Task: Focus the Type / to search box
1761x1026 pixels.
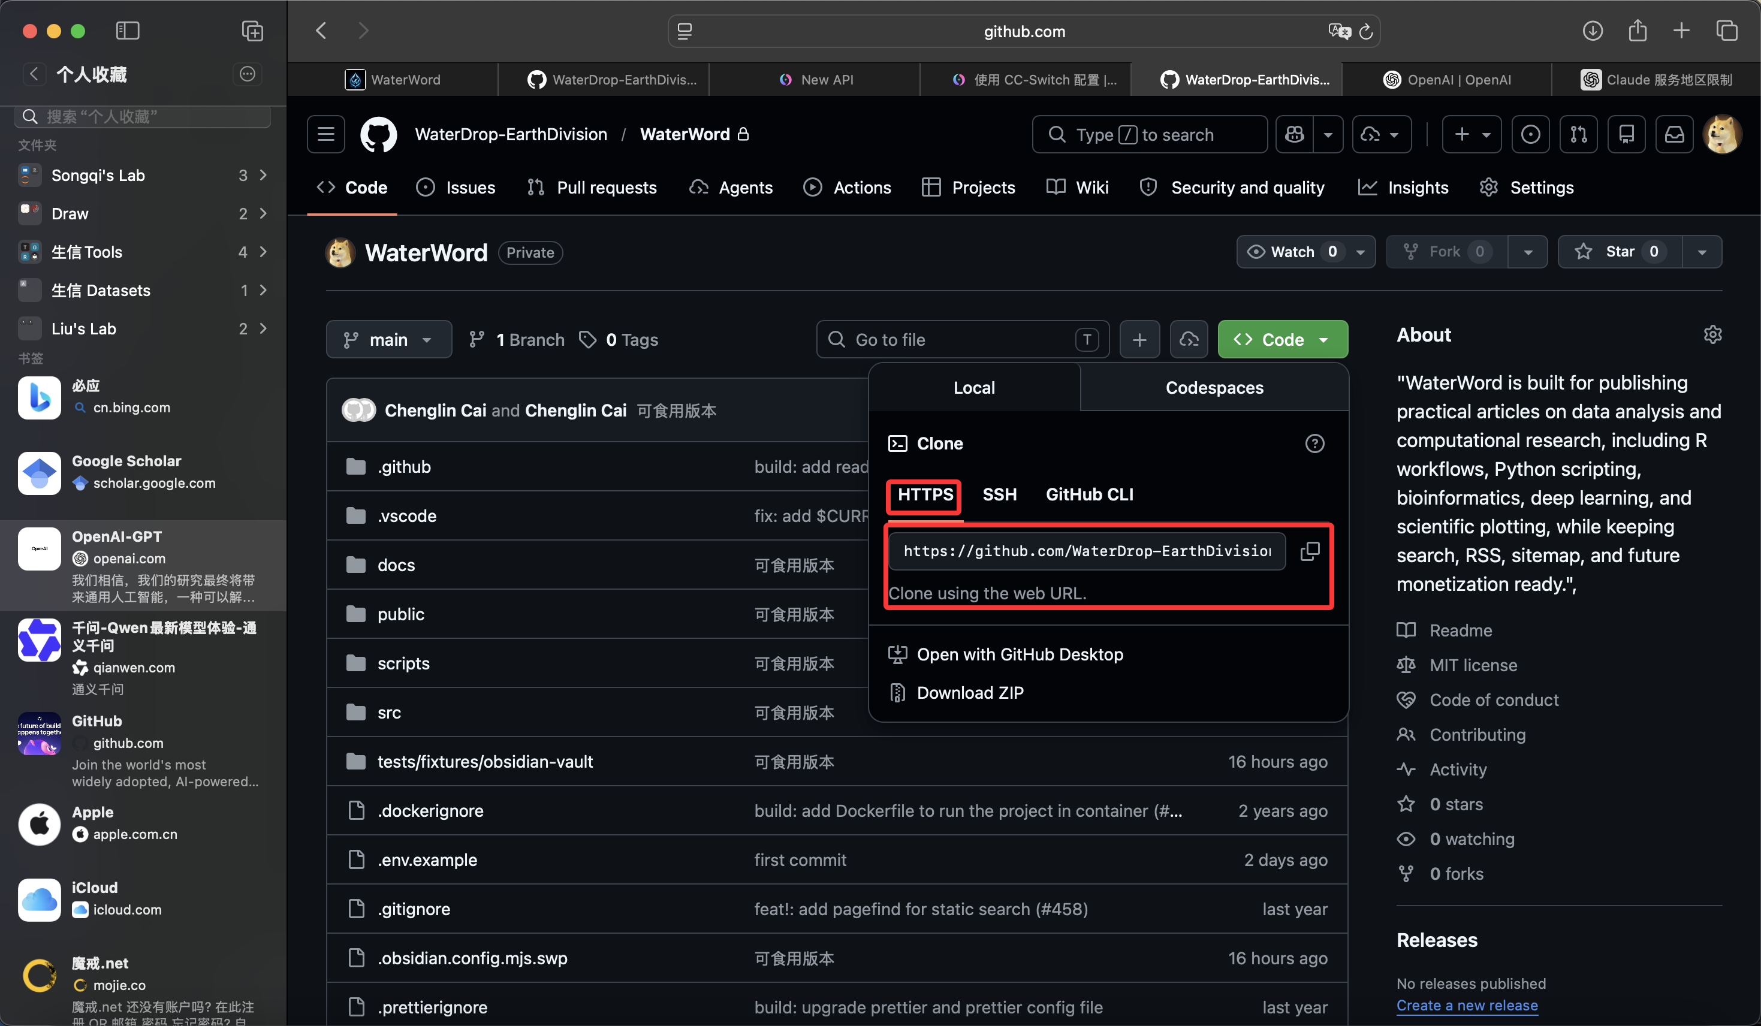Action: [1150, 134]
